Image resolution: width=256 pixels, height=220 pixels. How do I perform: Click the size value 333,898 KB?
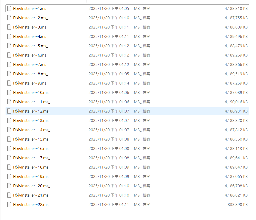[x=238, y=205]
